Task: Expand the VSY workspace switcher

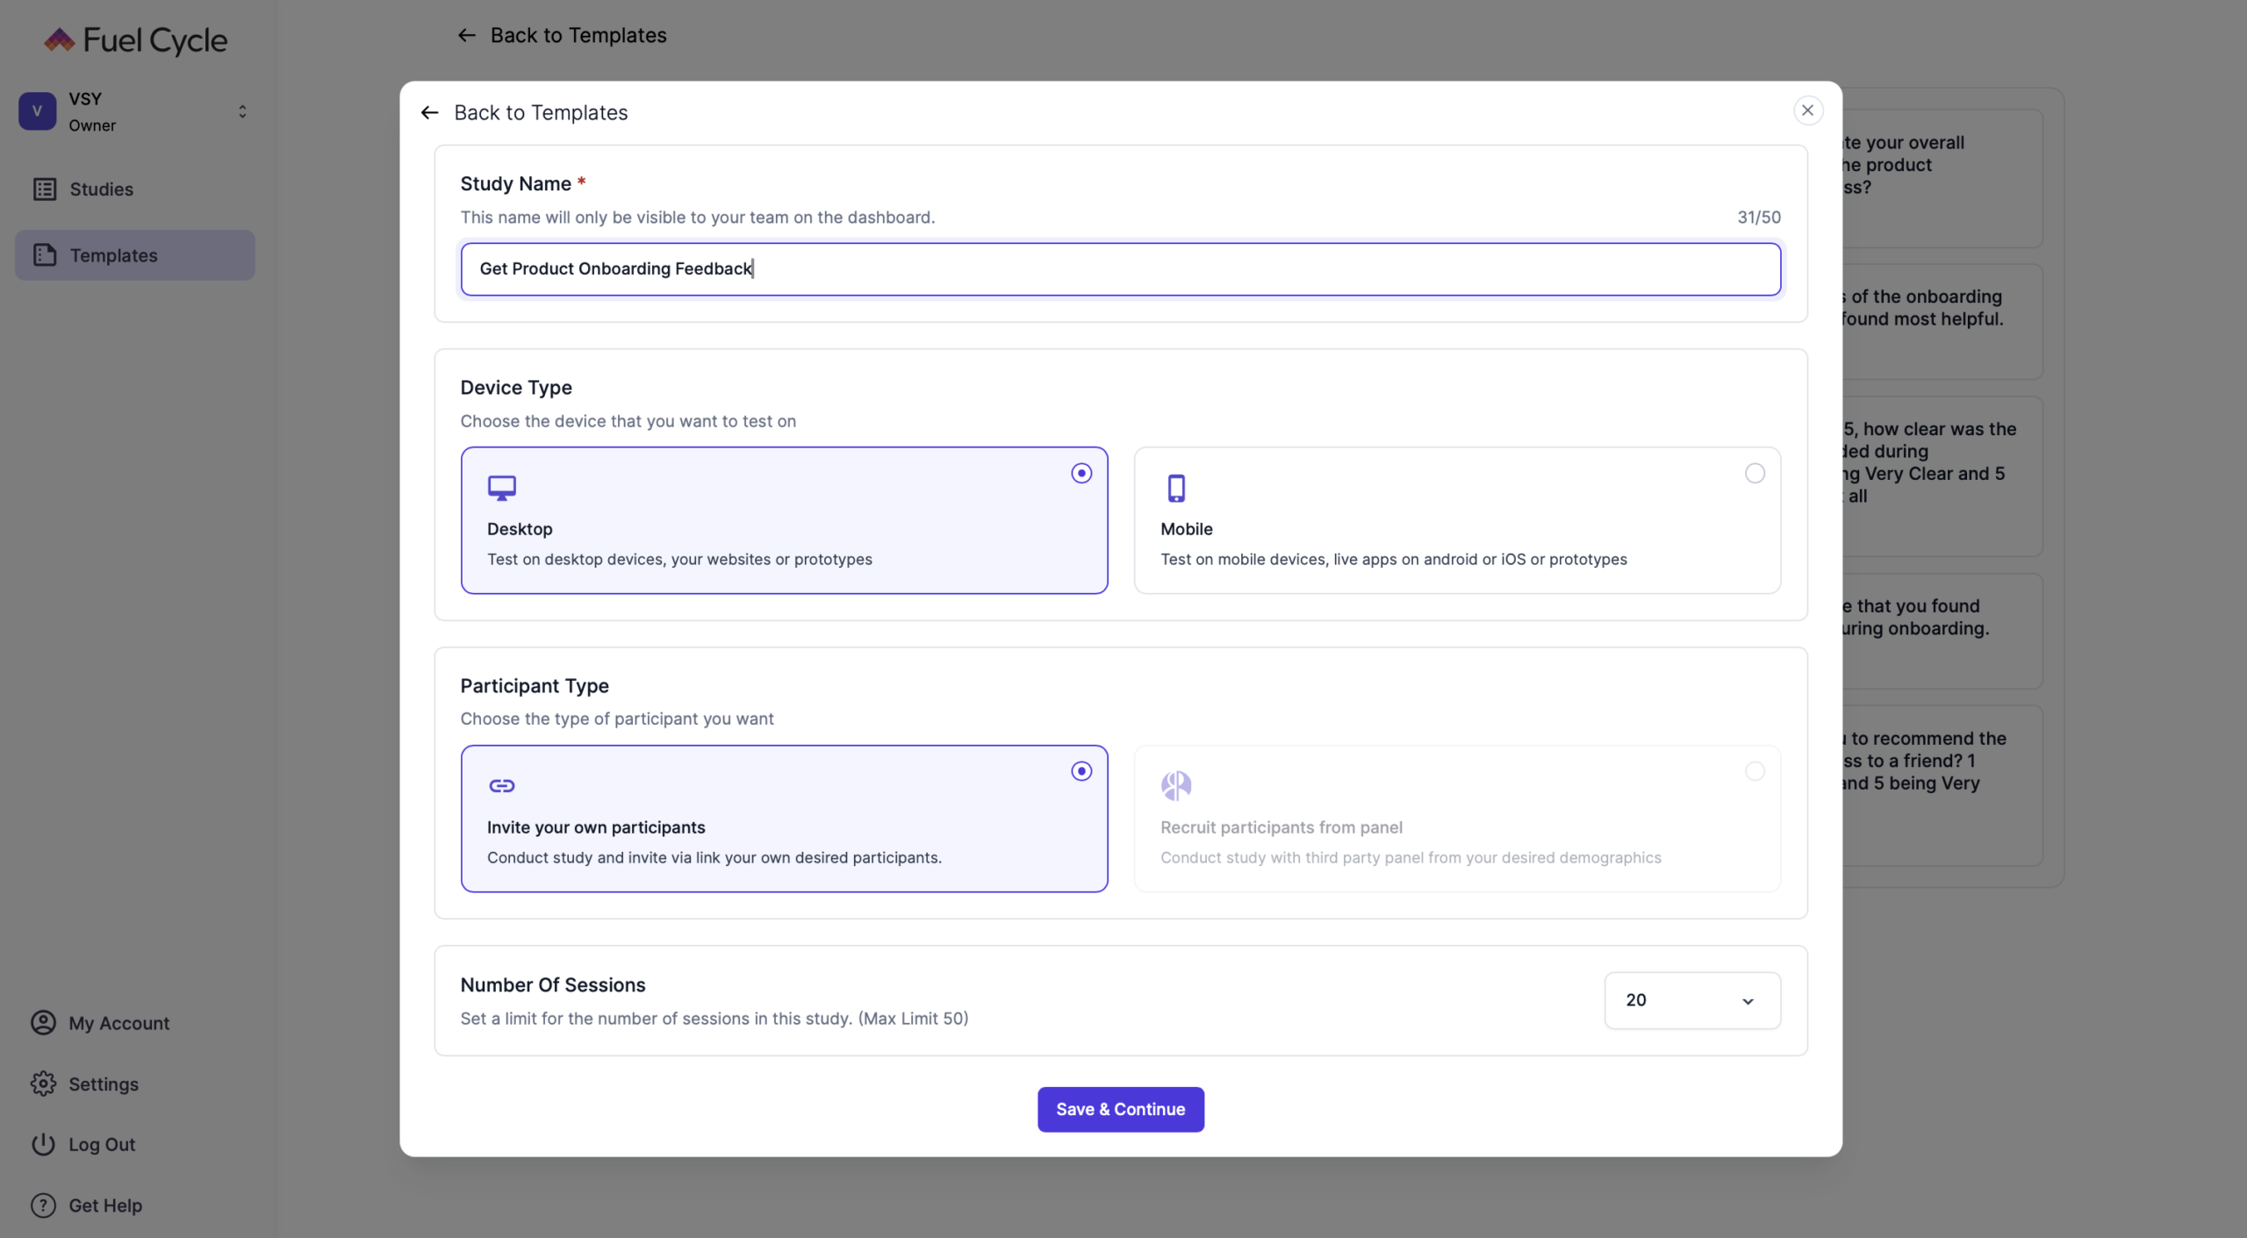Action: [x=242, y=111]
